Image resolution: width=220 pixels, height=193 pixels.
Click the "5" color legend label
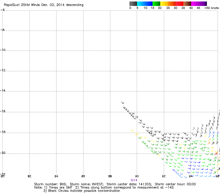tap(137, 8)
